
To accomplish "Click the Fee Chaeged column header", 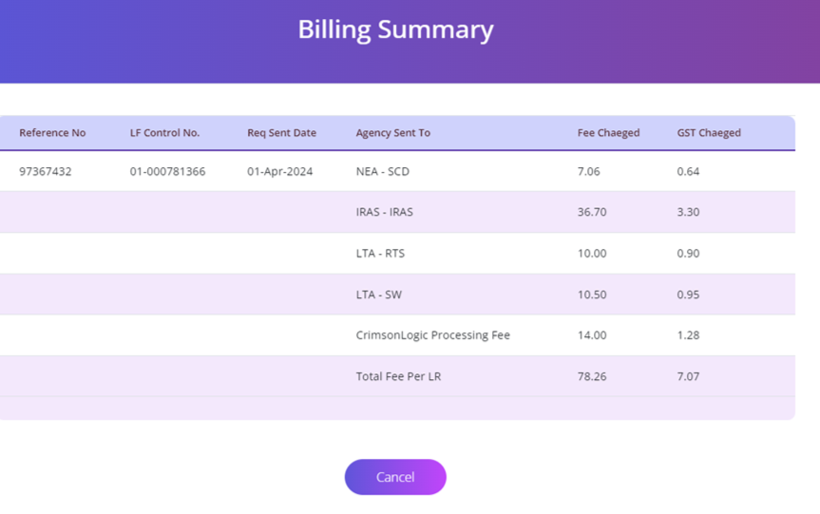I will (608, 133).
